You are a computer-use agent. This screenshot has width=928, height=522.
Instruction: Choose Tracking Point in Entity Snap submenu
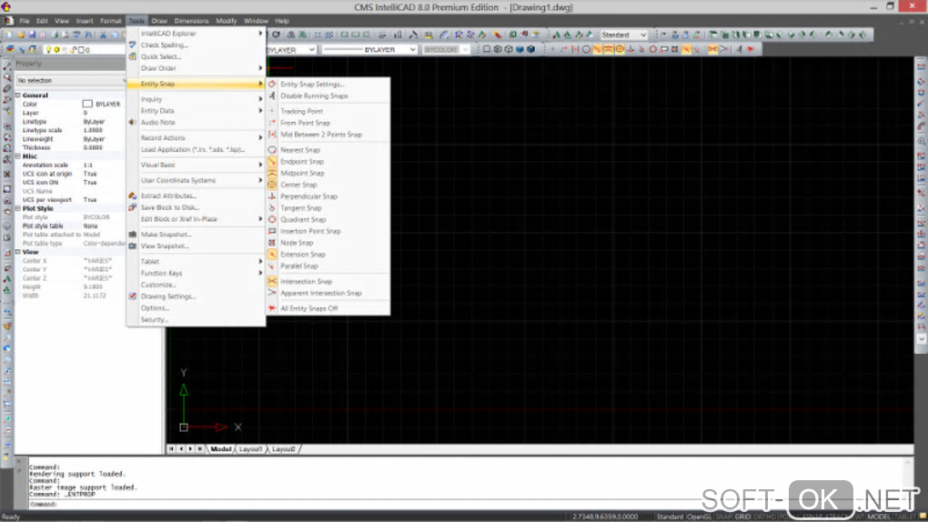click(328, 111)
